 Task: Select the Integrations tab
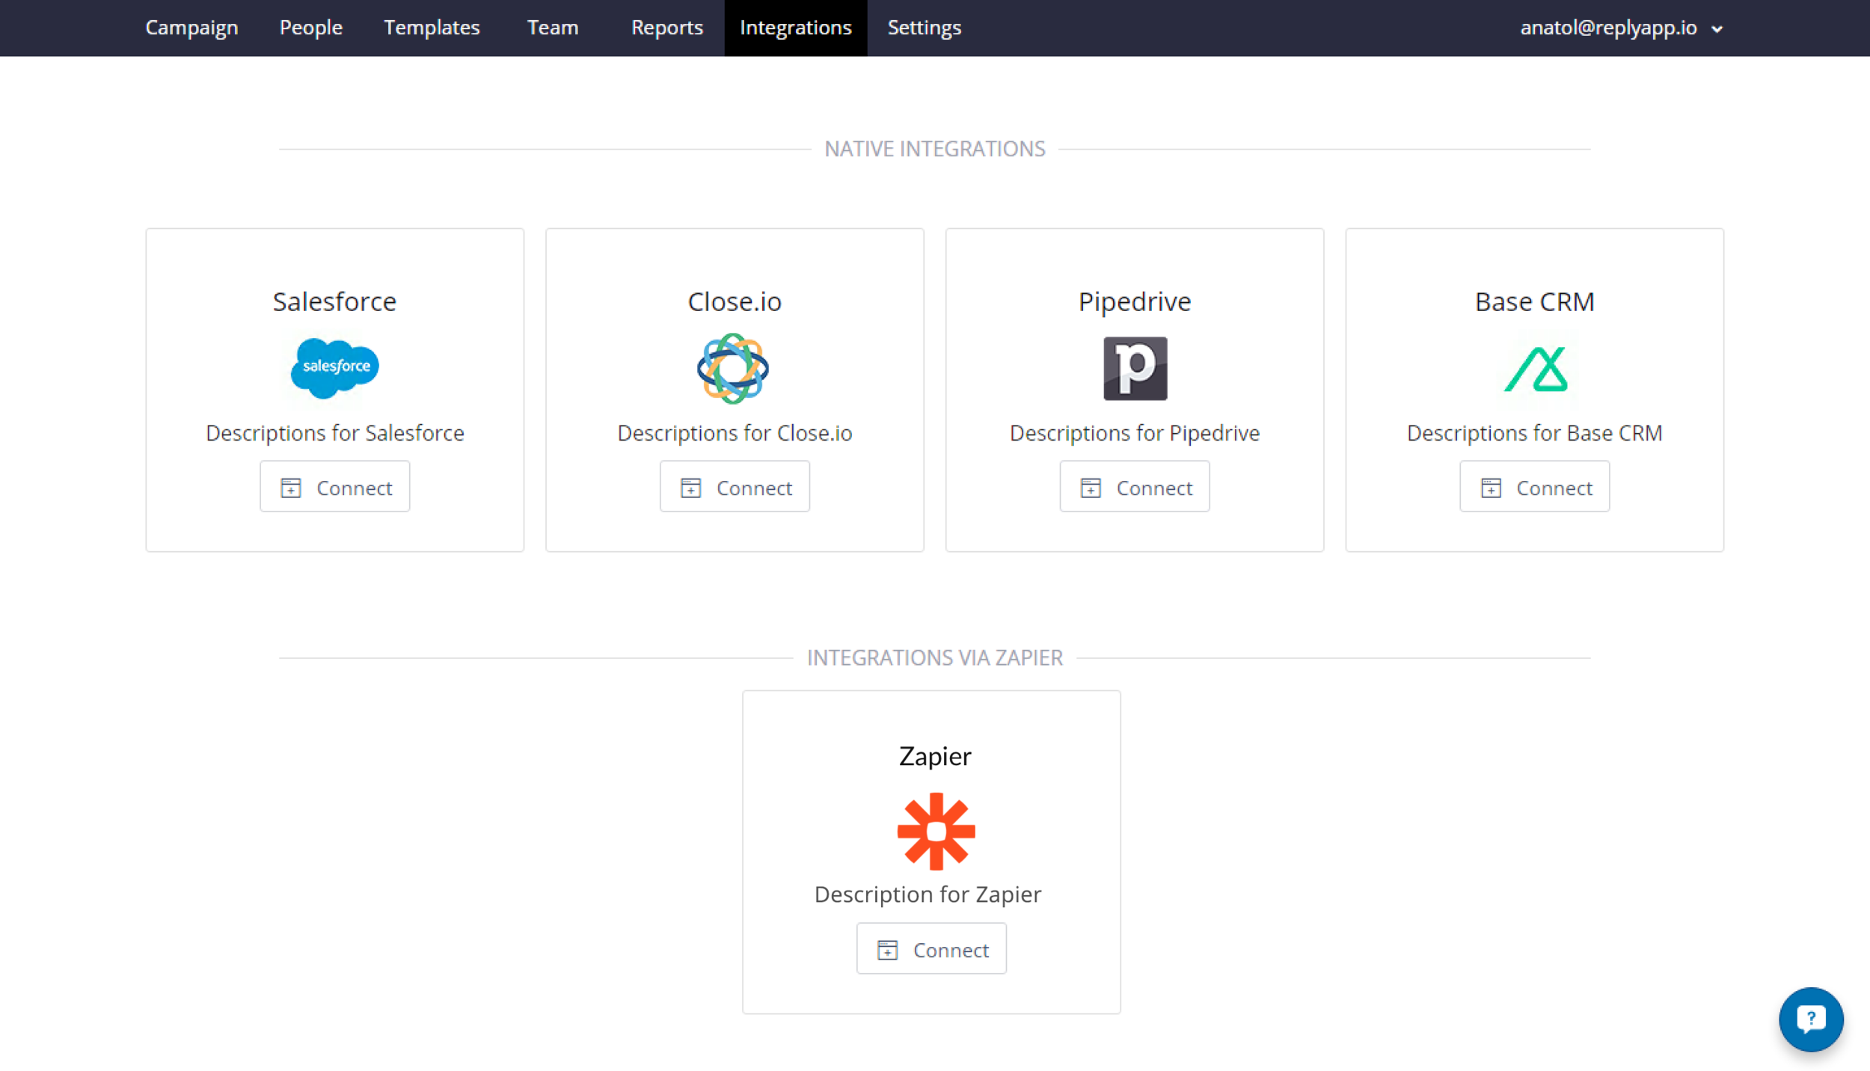click(x=796, y=28)
